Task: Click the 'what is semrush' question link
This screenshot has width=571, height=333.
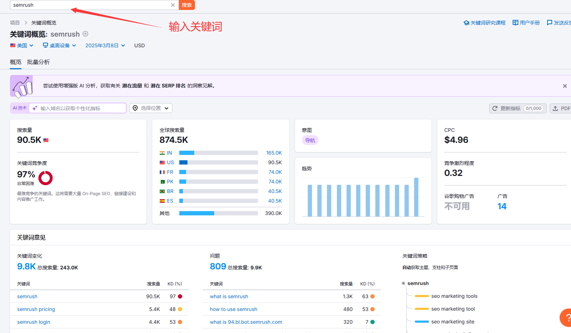Action: [229, 296]
